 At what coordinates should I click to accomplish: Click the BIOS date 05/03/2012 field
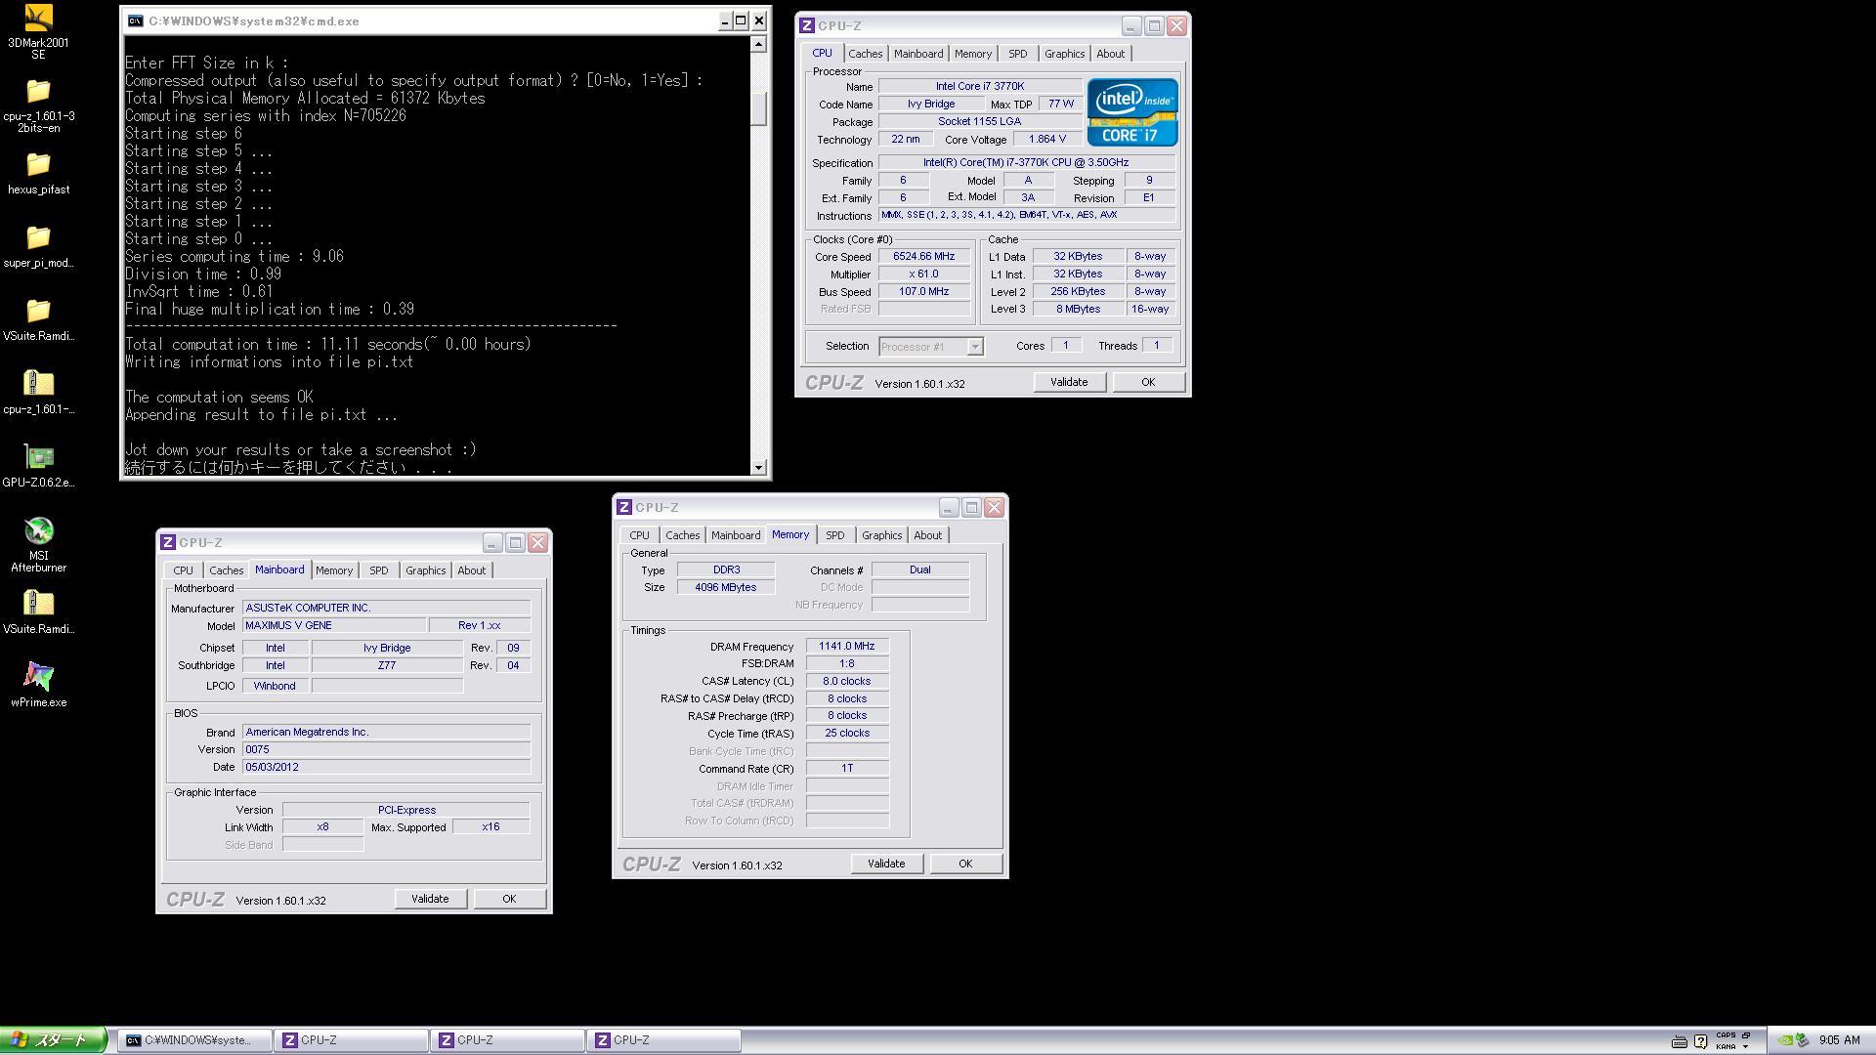pos(386,767)
